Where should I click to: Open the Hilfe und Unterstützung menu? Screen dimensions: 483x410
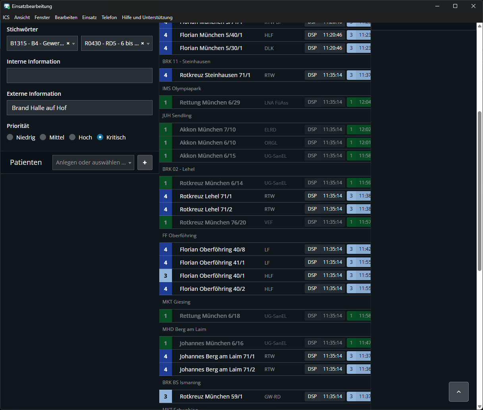pyautogui.click(x=147, y=17)
